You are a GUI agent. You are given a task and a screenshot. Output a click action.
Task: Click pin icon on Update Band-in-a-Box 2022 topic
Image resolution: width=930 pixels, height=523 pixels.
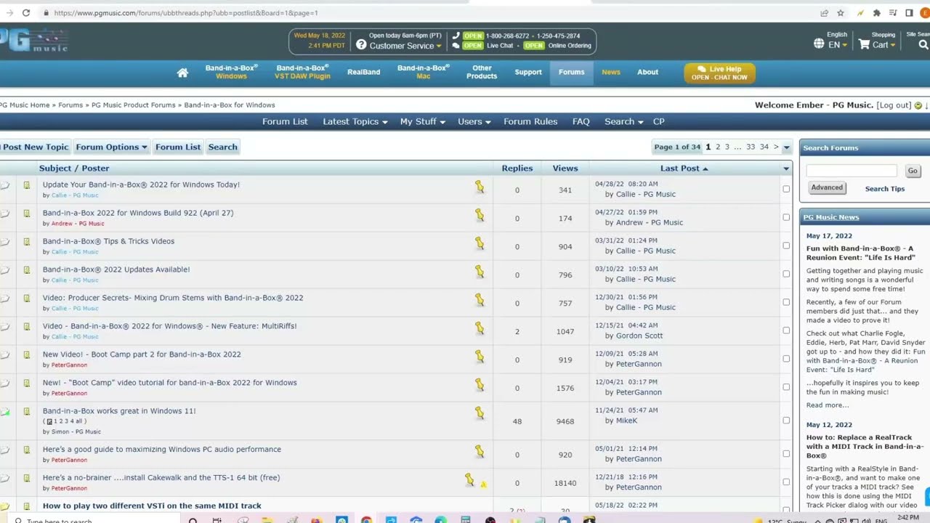pyautogui.click(x=480, y=187)
